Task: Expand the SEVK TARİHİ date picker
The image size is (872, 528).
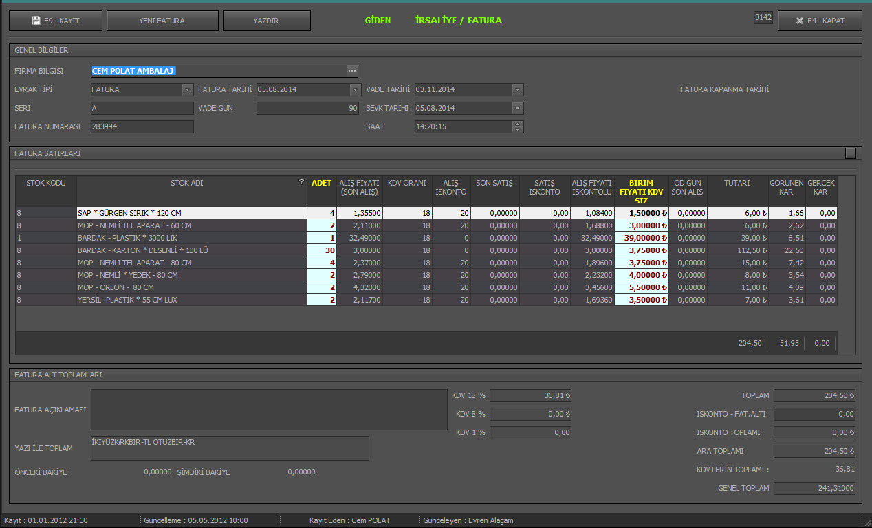Action: [x=518, y=108]
